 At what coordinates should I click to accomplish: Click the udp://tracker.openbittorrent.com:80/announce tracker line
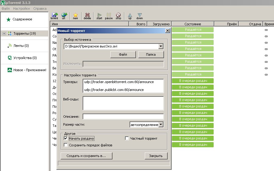pos(119,82)
